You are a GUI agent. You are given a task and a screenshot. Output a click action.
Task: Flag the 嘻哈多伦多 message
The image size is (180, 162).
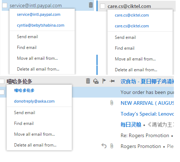pos(104,81)
